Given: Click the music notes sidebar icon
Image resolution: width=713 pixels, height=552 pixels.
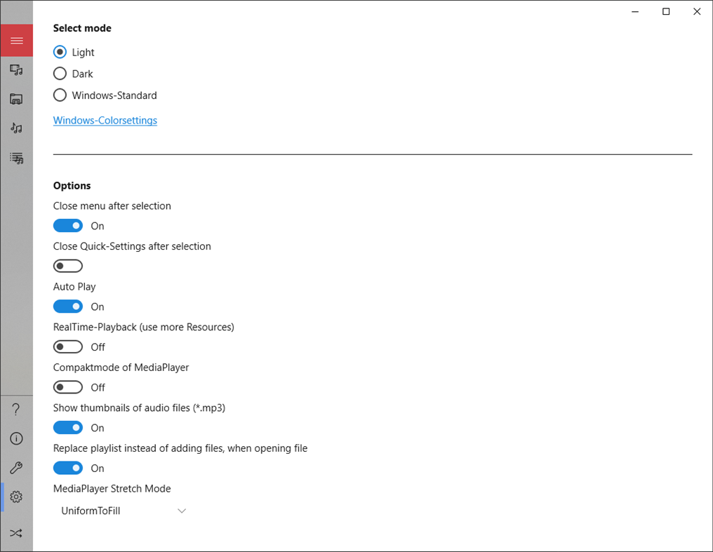Looking at the screenshot, I should pyautogui.click(x=16, y=128).
